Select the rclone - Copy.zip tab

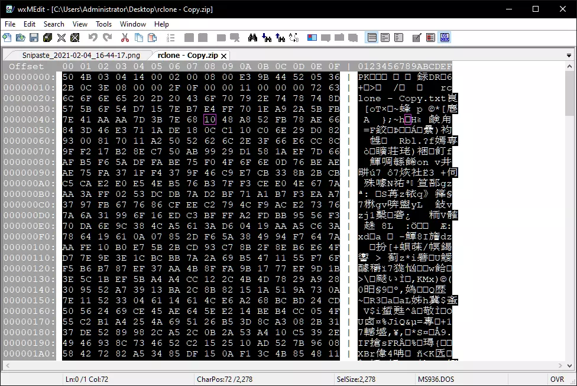[187, 55]
